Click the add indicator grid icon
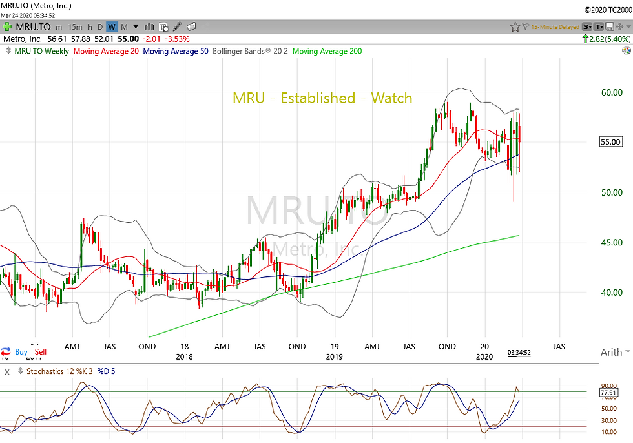The height and width of the screenshot is (443, 633). tap(163, 27)
